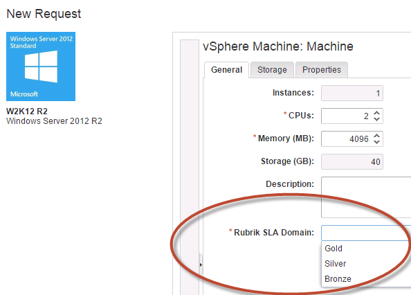The height and width of the screenshot is (295, 411).
Task: Expand the collapsed side panel arrow
Action: (x=201, y=265)
